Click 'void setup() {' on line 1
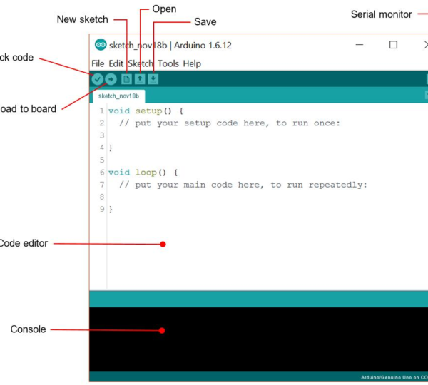 (146, 111)
